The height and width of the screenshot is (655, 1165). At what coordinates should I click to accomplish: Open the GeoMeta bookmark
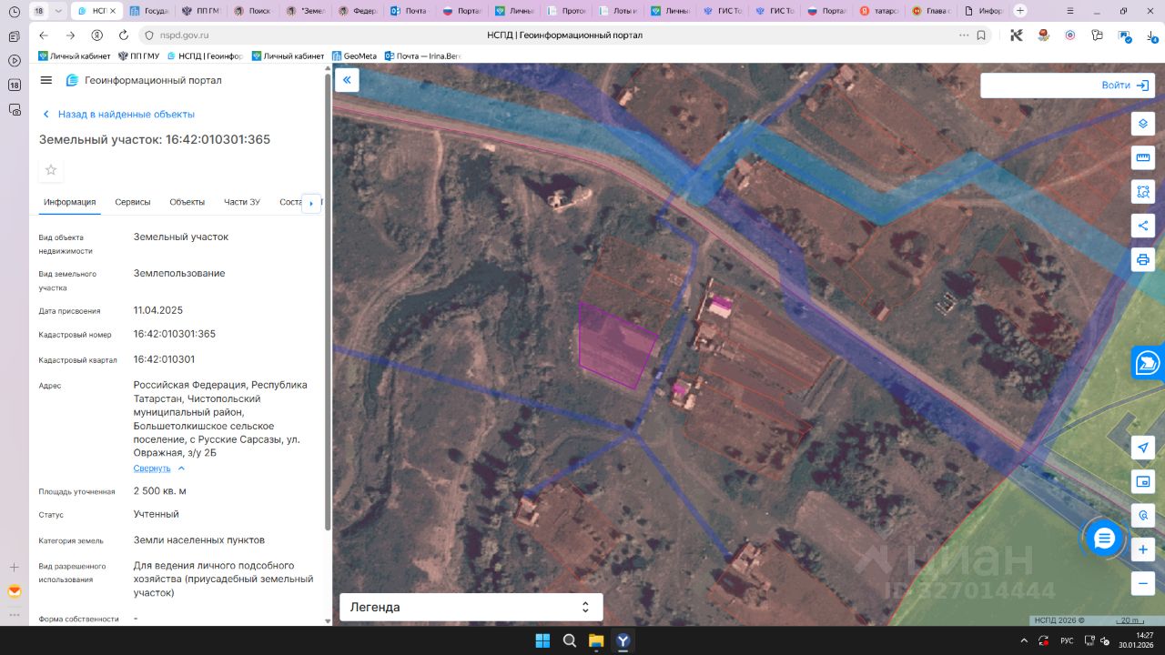tap(354, 56)
